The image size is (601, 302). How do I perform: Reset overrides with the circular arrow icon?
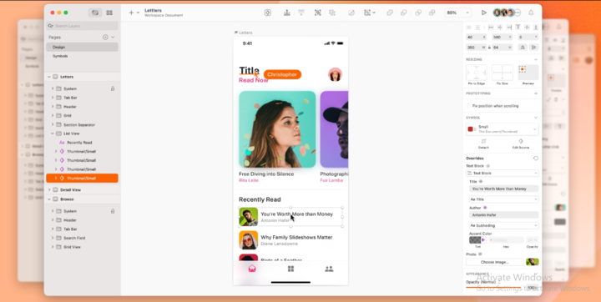(535, 159)
